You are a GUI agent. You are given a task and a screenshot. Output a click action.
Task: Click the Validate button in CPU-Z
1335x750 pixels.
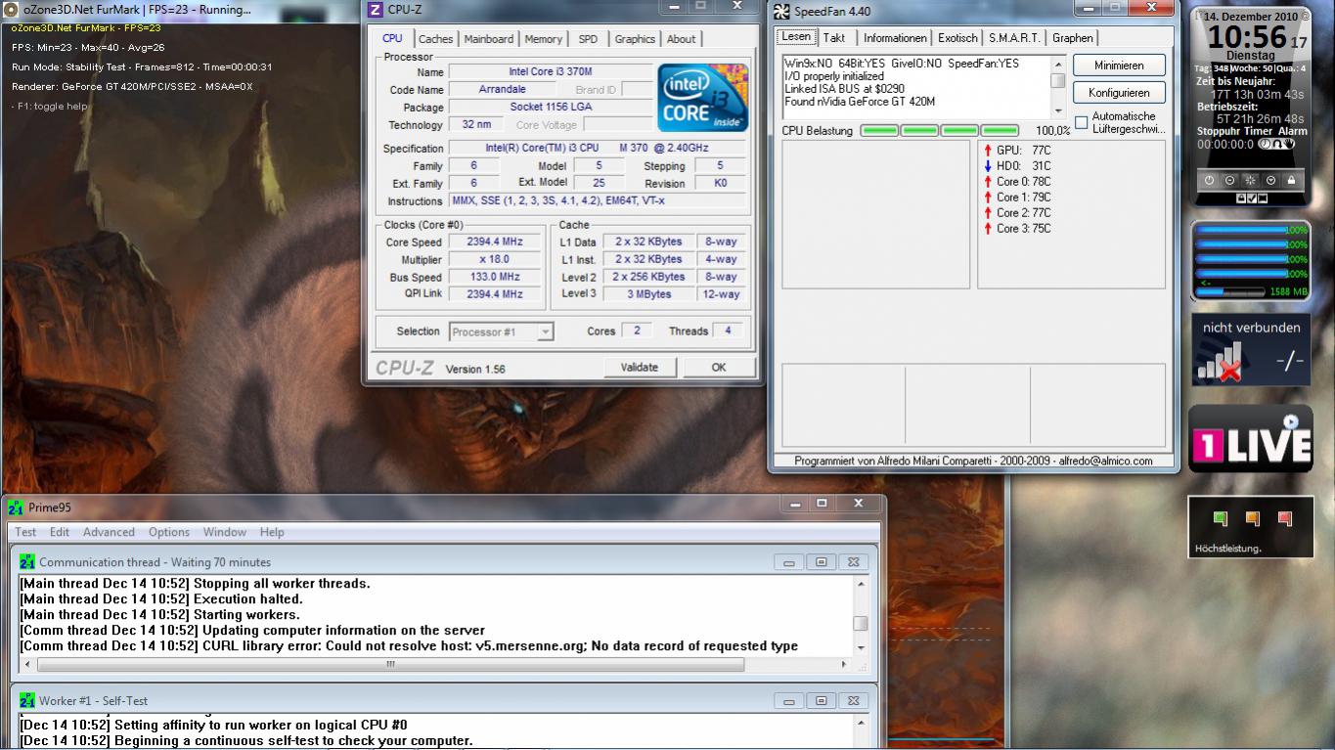tap(640, 368)
